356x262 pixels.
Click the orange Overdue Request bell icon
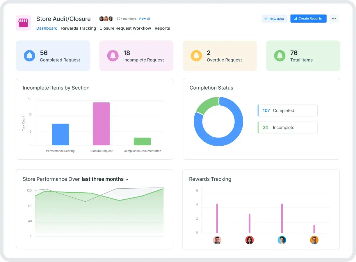[196, 56]
